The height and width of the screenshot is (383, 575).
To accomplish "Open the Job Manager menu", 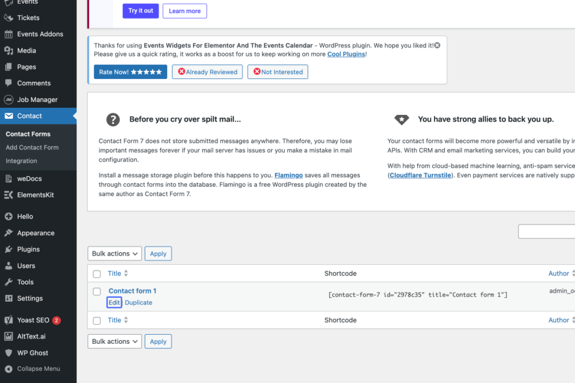I will [38, 100].
